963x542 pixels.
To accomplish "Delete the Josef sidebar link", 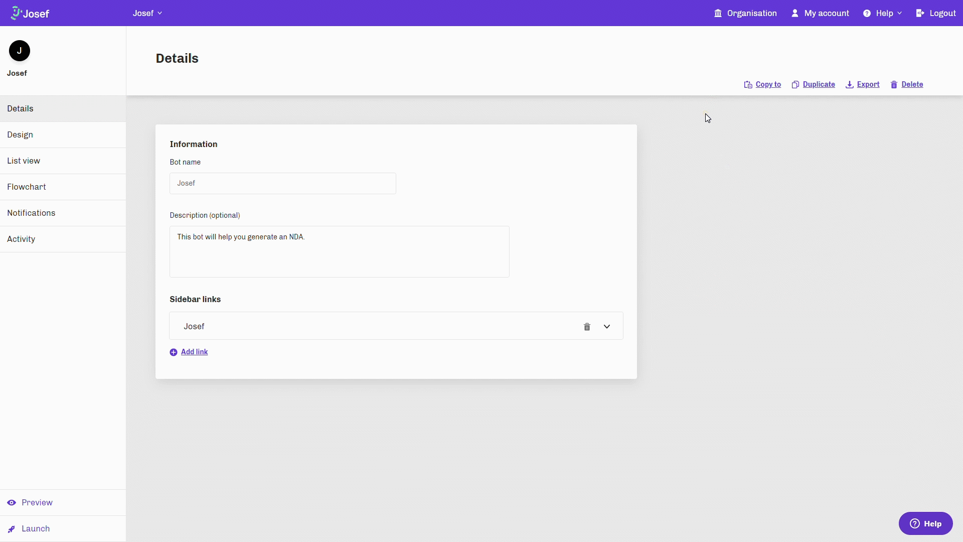I will click(587, 327).
